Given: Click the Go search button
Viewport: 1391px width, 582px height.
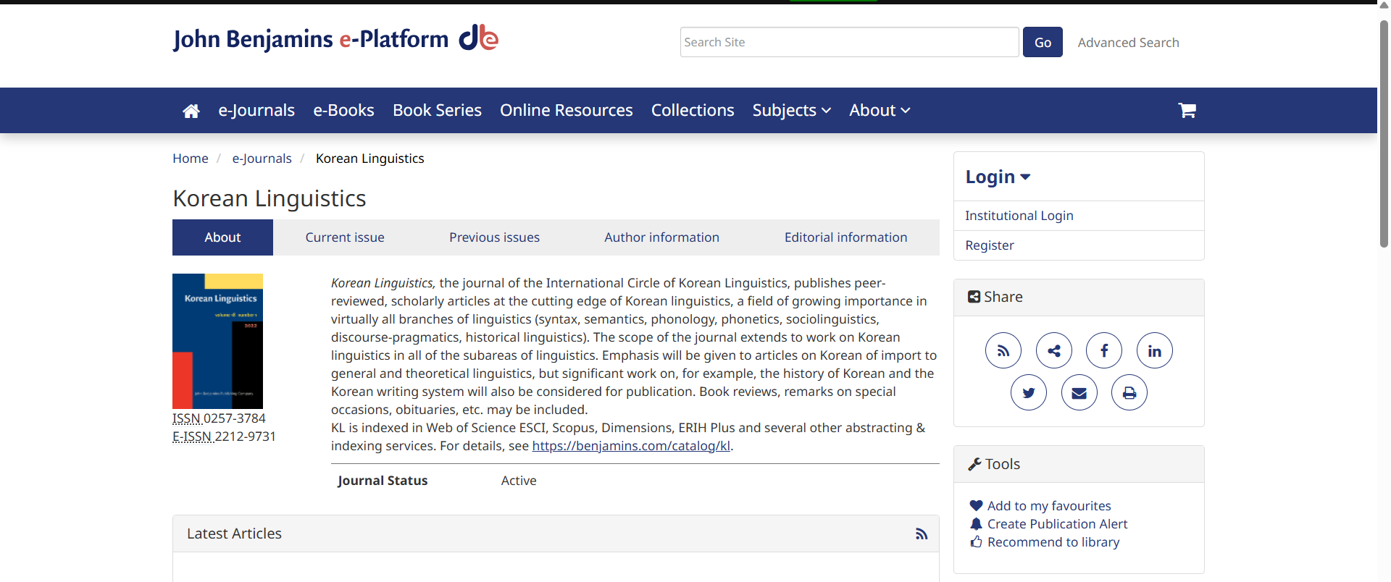Looking at the screenshot, I should (x=1043, y=42).
